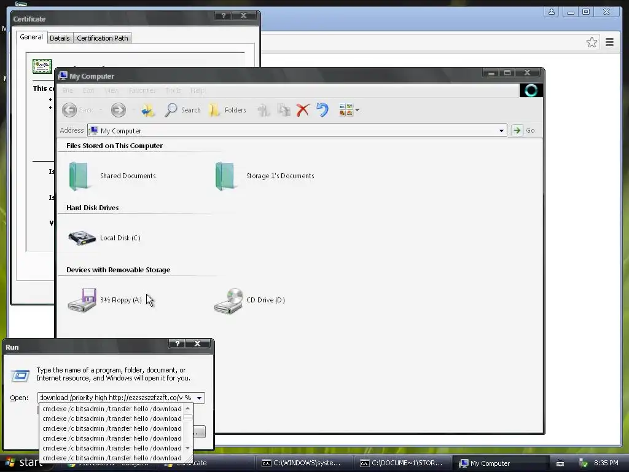Select the 3½ Floppy (A:) drive
Image resolution: width=629 pixels, height=472 pixels.
(104, 300)
